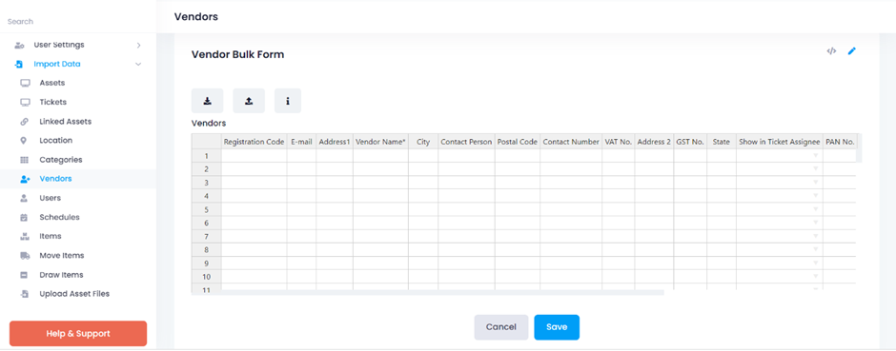The width and height of the screenshot is (896, 351).
Task: Click the vertical scrollbar of the grid
Action: tap(859, 148)
